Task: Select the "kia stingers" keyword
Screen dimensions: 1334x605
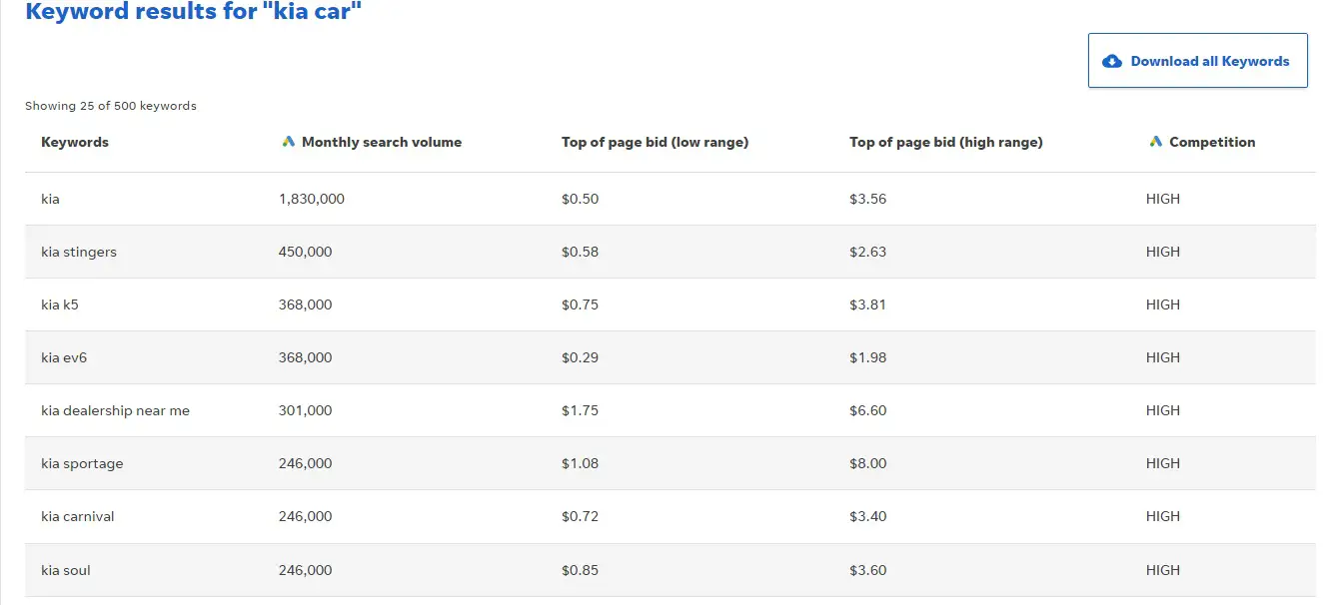Action: [79, 252]
